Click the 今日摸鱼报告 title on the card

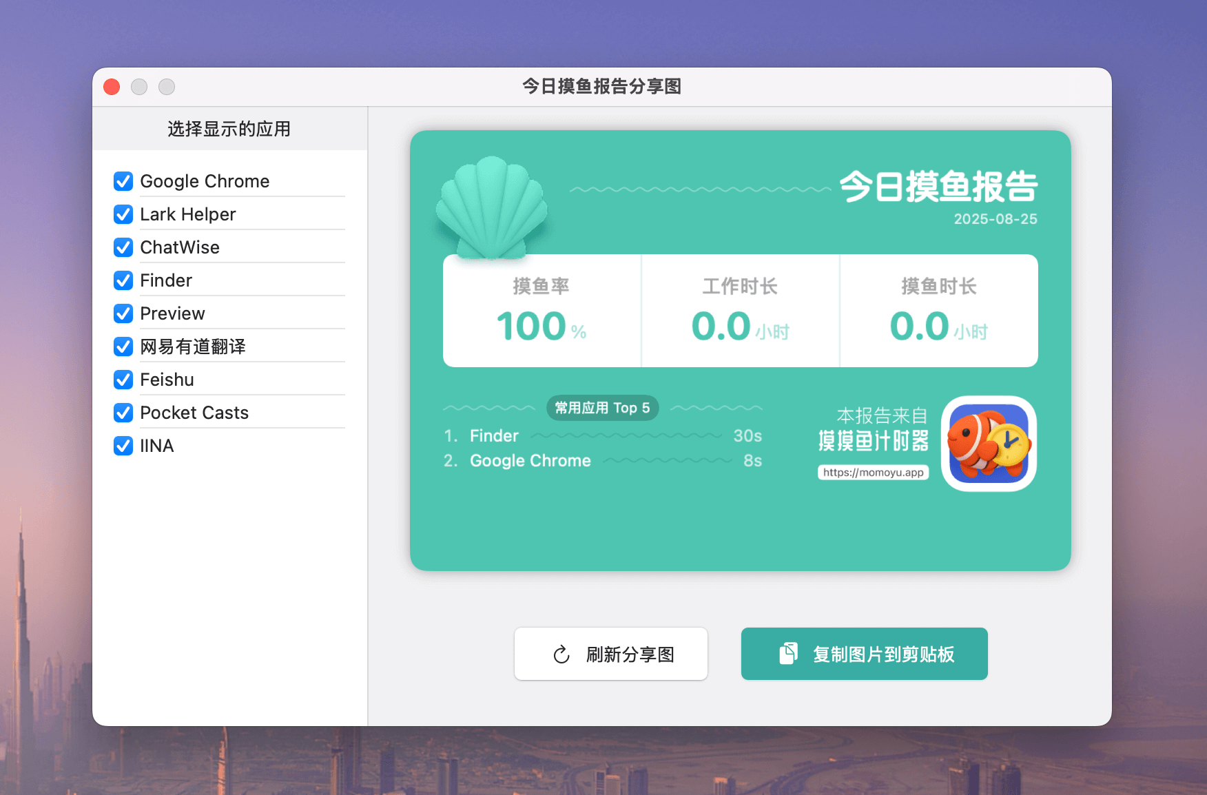[x=940, y=187]
